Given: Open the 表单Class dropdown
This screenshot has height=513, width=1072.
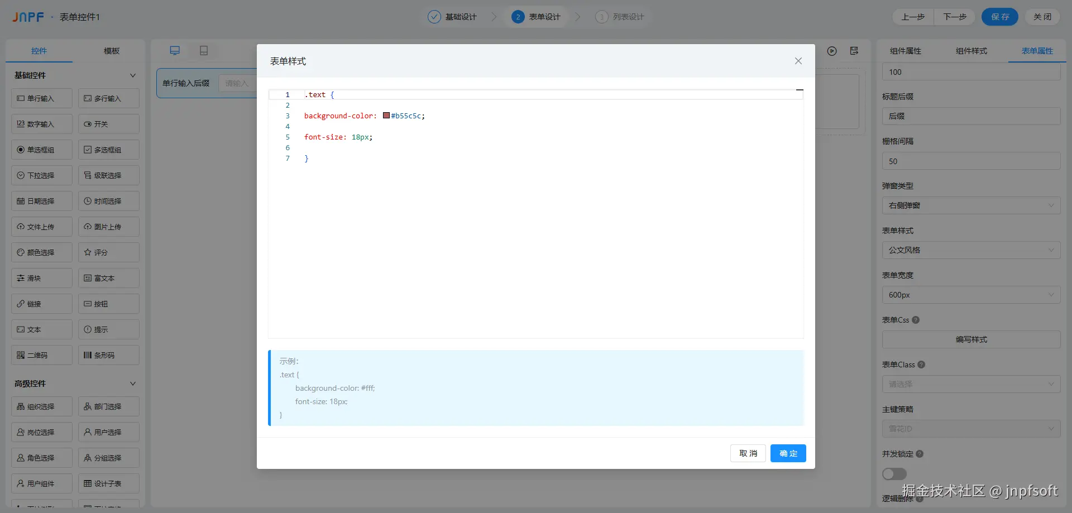Looking at the screenshot, I should click(971, 384).
